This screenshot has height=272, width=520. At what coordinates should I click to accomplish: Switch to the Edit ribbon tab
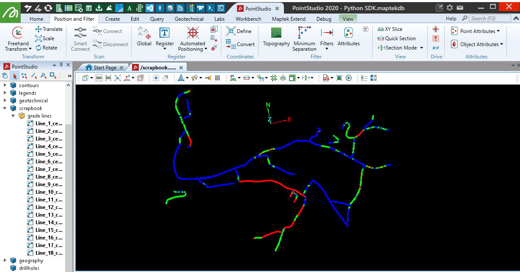point(135,19)
